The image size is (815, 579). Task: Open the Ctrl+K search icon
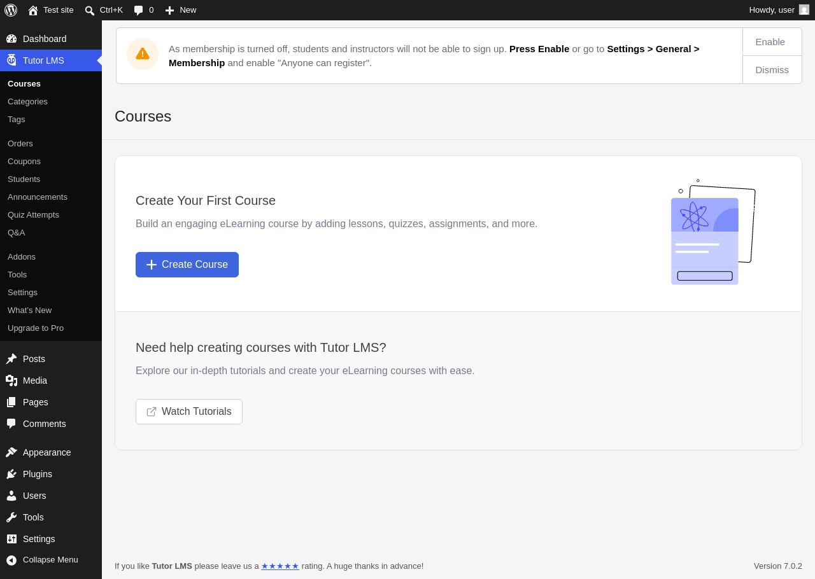click(90, 10)
